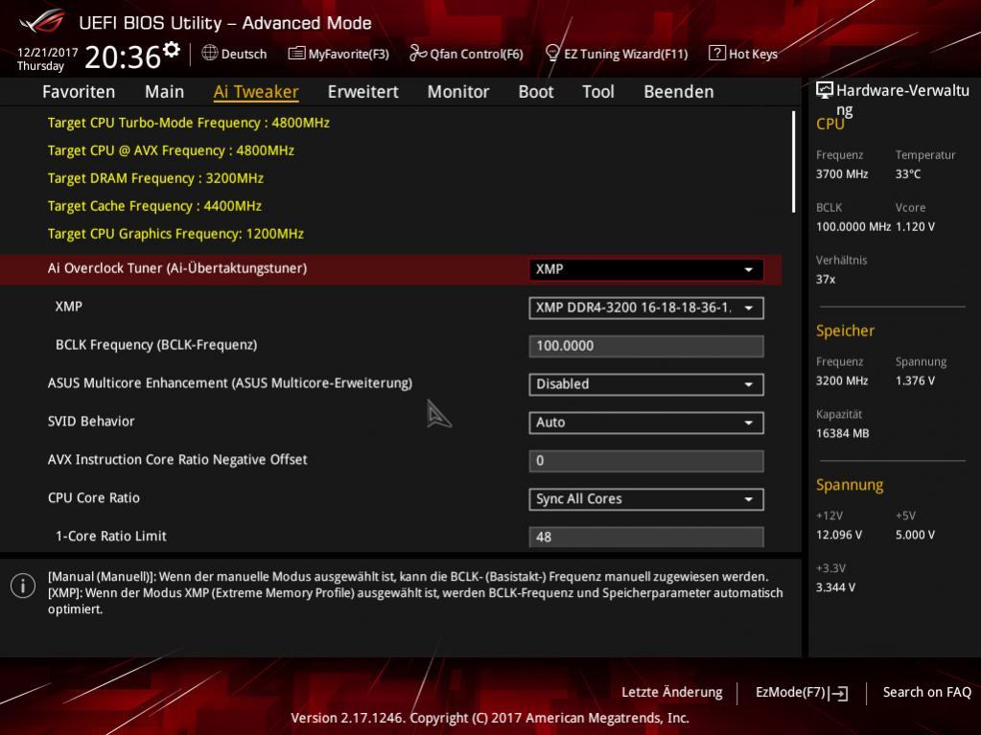This screenshot has width=981, height=735.
Task: Click the 12/21/2017 date text
Action: point(48,53)
